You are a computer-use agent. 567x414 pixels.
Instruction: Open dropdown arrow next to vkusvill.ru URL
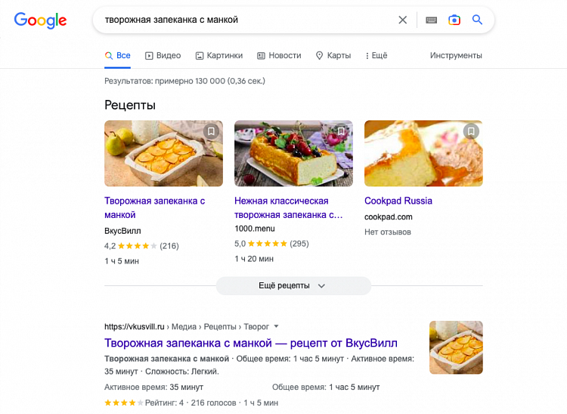(276, 326)
